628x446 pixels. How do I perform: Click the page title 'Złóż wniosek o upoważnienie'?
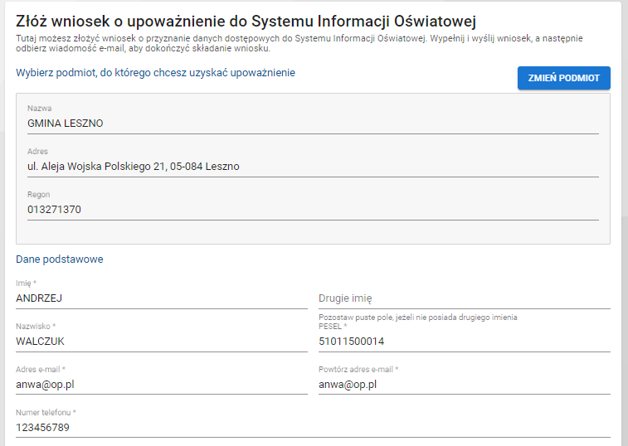tap(246, 22)
